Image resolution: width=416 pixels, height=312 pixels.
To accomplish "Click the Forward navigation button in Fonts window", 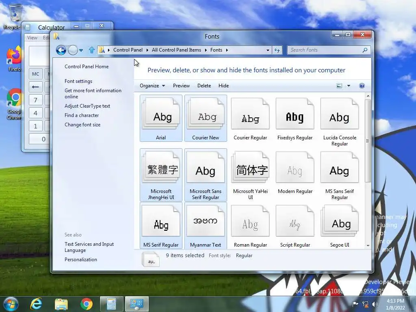I will click(73, 50).
